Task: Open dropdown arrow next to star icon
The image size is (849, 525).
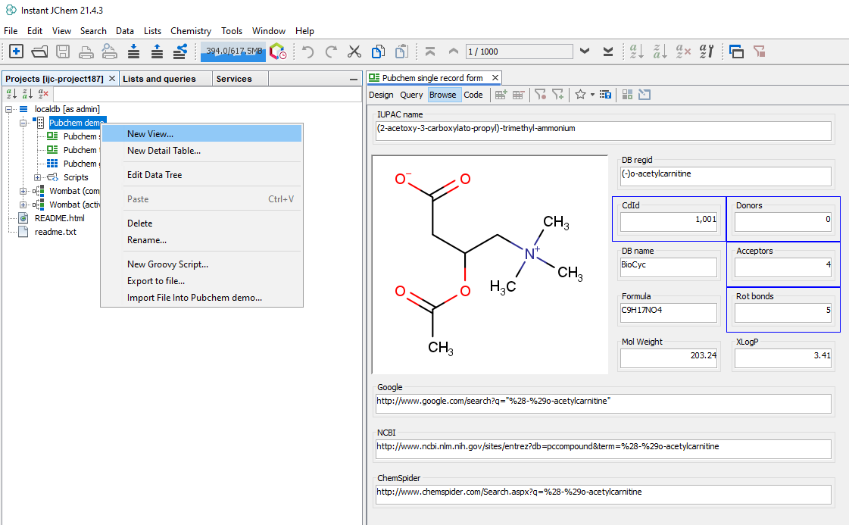Action: click(x=592, y=95)
